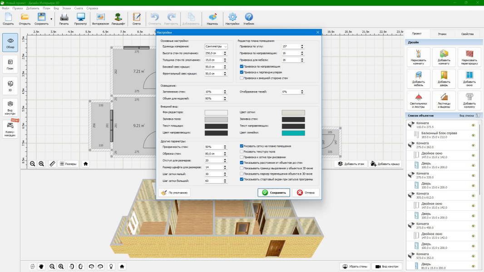This screenshot has height=272, width=484.
Task: Click the Смета toolbar icon
Action: 137,19
